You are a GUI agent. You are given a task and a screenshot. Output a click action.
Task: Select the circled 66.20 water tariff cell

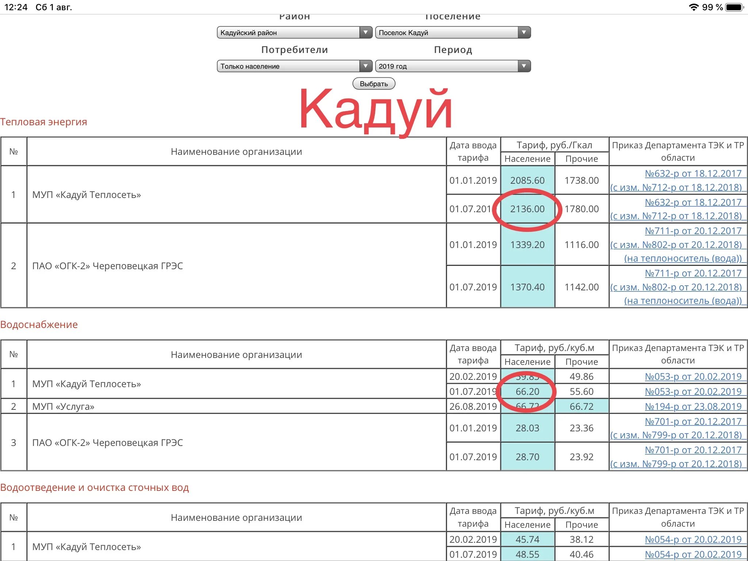coord(527,392)
